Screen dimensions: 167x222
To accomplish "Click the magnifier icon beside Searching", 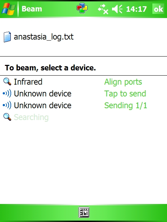I will coord(7,117).
